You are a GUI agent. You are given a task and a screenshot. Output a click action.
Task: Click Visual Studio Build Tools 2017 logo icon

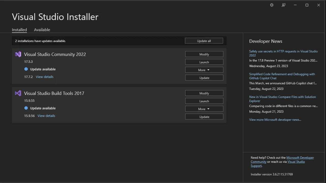pos(18,93)
